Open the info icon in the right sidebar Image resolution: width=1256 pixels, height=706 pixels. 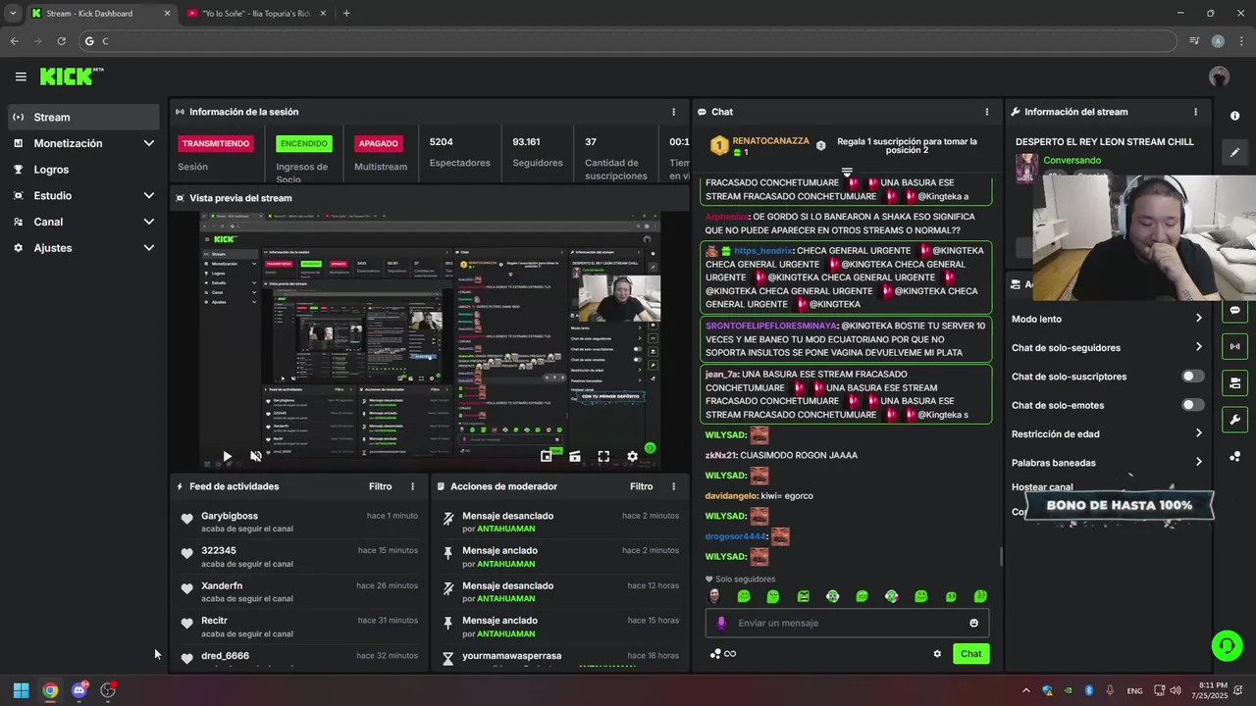1234,116
